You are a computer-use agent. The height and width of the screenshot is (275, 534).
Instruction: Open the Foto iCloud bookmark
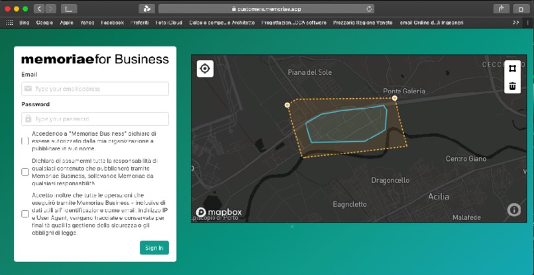[169, 23]
